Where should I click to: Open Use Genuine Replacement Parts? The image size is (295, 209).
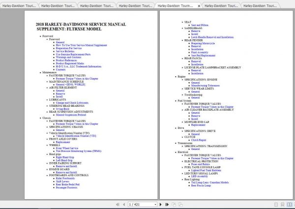73,55
